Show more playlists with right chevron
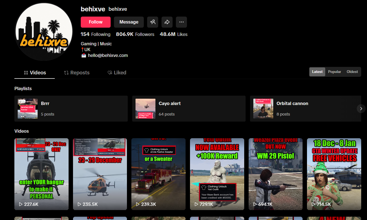The width and height of the screenshot is (367, 220). (x=361, y=109)
